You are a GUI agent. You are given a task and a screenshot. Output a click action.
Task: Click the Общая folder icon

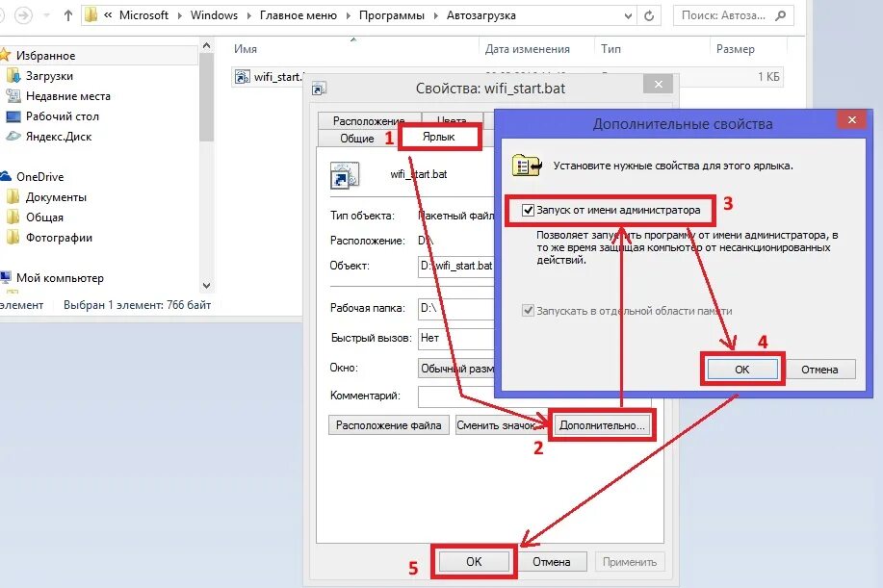[x=13, y=217]
